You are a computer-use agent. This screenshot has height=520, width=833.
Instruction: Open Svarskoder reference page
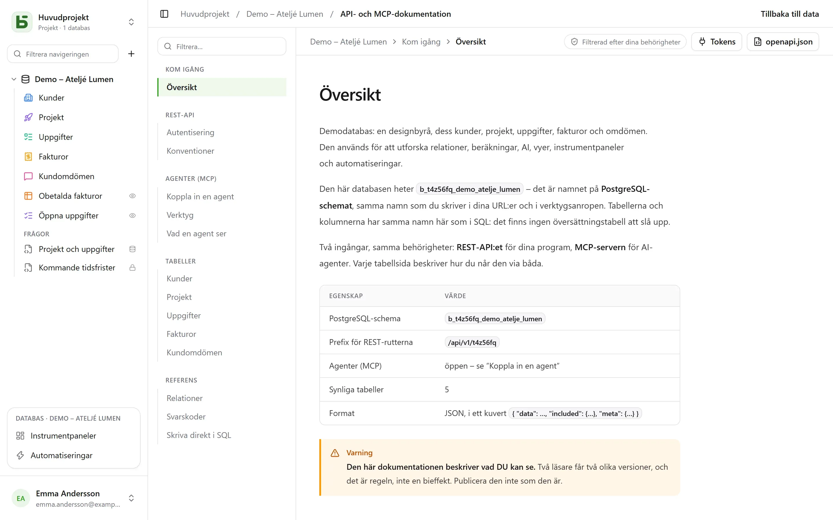coord(186,417)
